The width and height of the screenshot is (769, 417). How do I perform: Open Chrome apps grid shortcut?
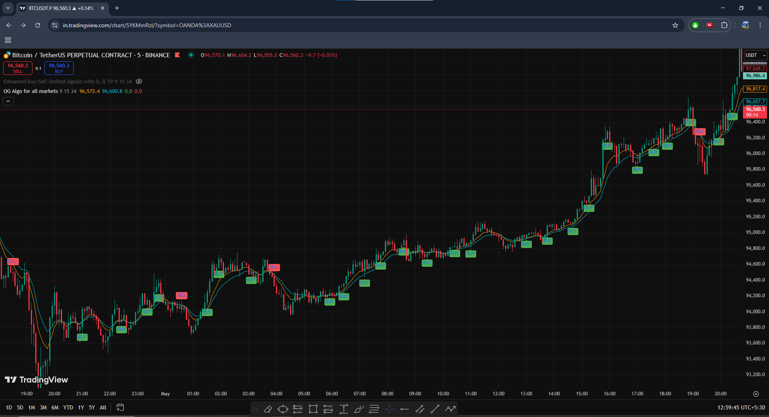pos(8,40)
